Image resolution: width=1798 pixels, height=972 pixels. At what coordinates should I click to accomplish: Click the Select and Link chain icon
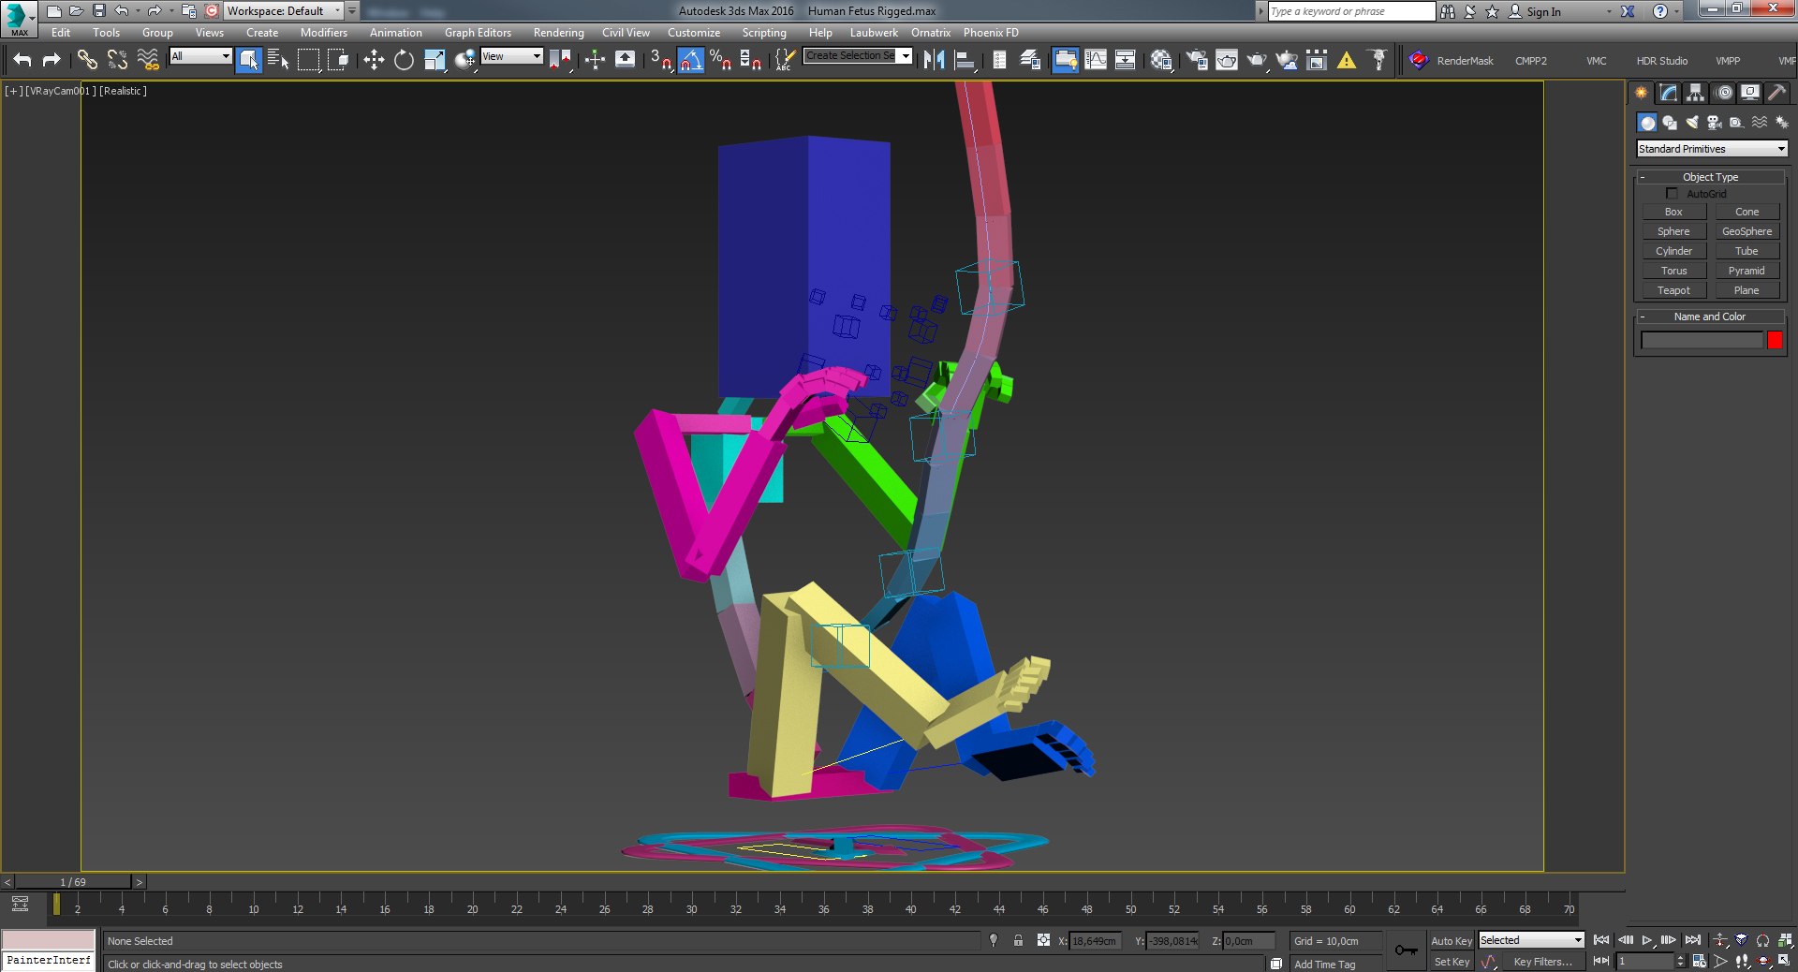coord(87,60)
